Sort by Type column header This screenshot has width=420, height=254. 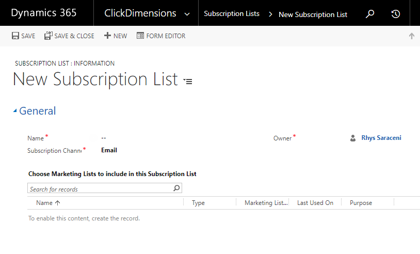click(198, 203)
